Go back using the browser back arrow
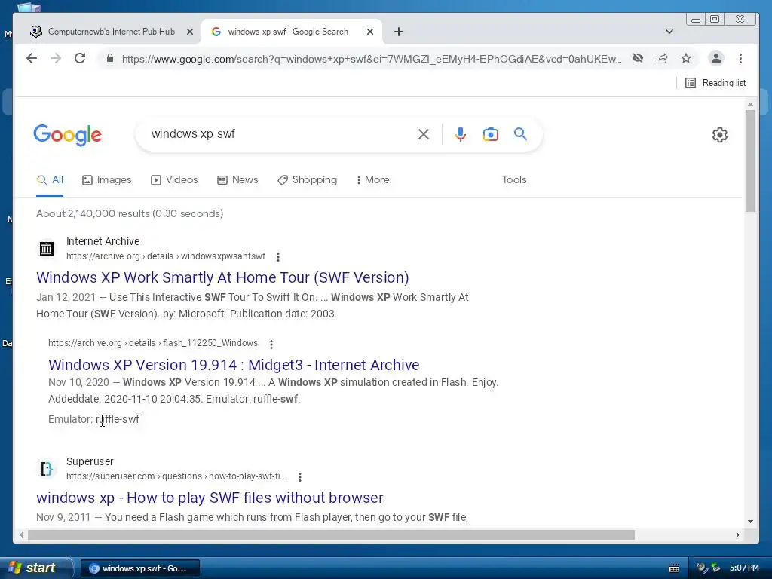Image resolution: width=772 pixels, height=579 pixels. coord(32,59)
